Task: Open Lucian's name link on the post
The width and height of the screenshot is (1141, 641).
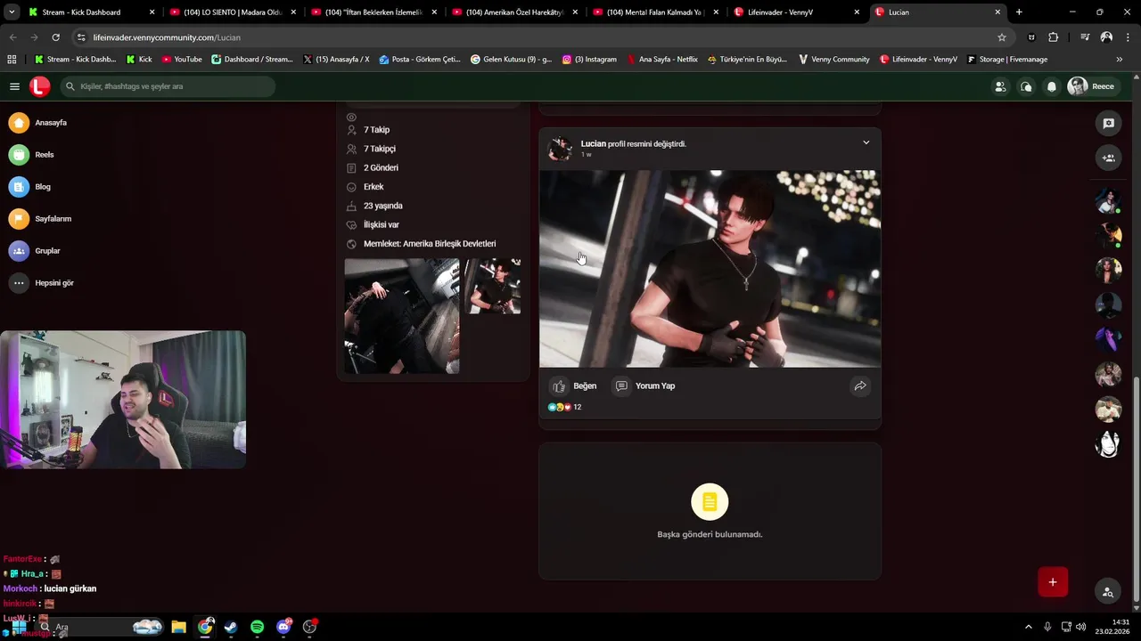Action: click(593, 143)
